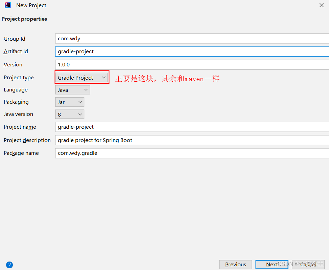Viewport: 329px width, 270px height.
Task: Edit the Project name field
Action: point(192,127)
